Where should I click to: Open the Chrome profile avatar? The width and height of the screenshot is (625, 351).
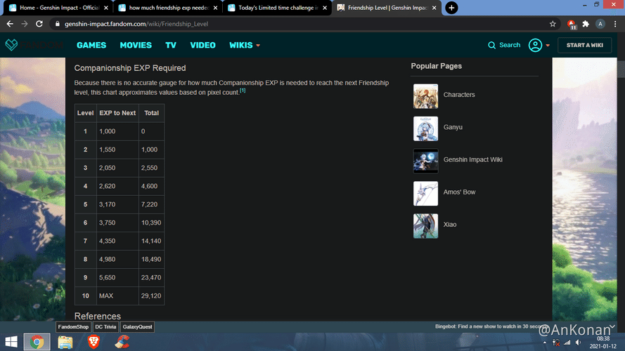600,24
